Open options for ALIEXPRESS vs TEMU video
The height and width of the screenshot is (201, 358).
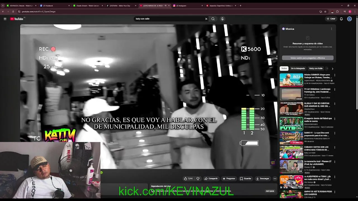(335, 177)
